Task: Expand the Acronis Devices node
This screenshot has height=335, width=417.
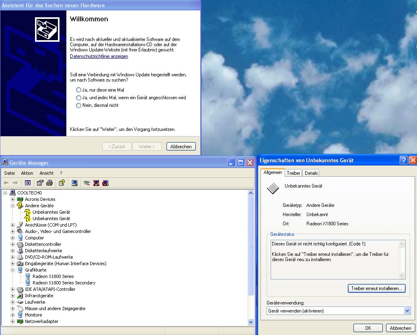Action: coord(12,199)
